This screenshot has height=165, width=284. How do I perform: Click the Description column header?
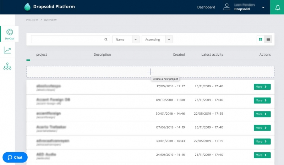coord(102,55)
